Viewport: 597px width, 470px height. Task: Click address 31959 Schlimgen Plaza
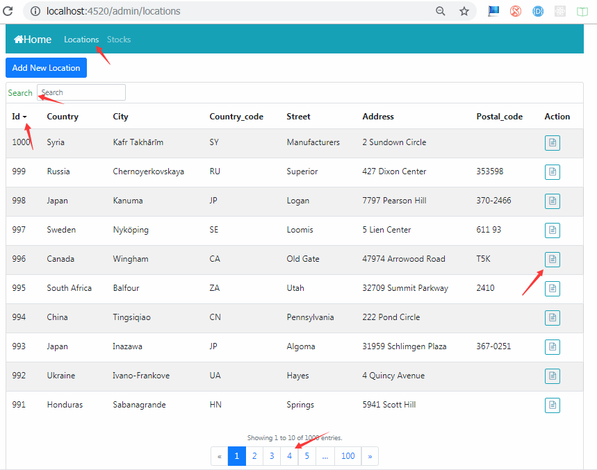tap(404, 346)
